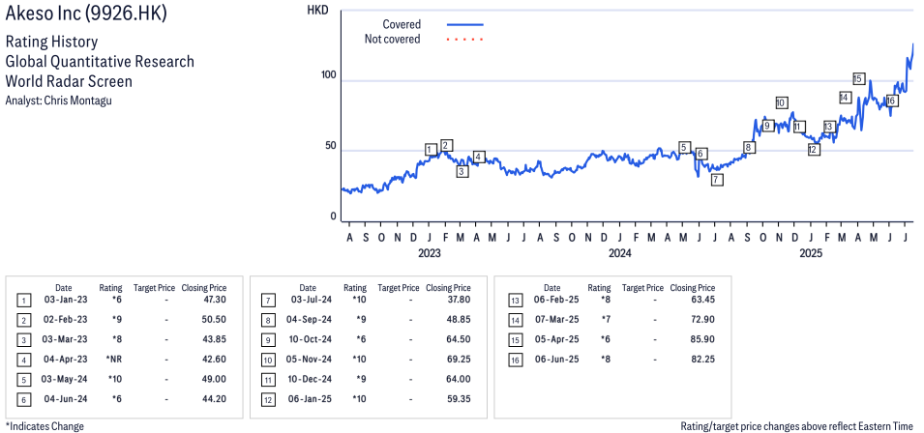Screen dimensions: 924x433
Task: Click the table box numbered 1 beside 03-Jan-23
Action: pos(22,301)
